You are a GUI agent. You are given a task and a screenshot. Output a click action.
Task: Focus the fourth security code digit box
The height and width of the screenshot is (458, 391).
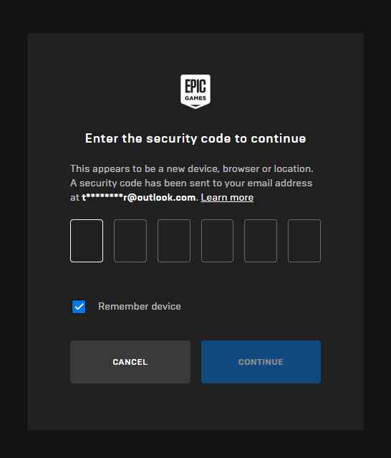click(x=218, y=241)
